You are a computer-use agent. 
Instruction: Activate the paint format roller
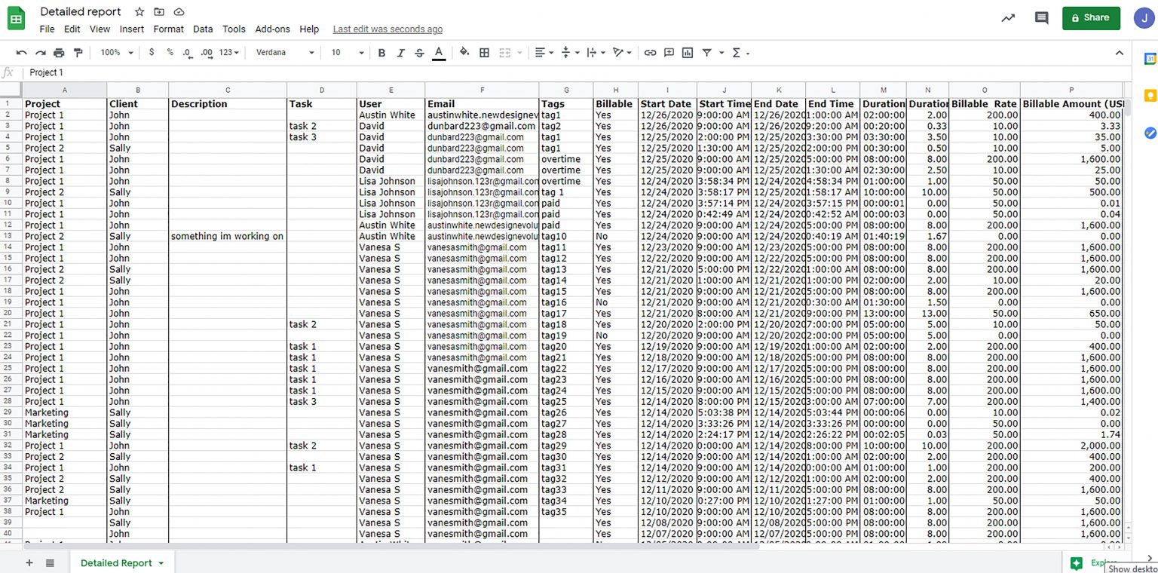(x=78, y=53)
